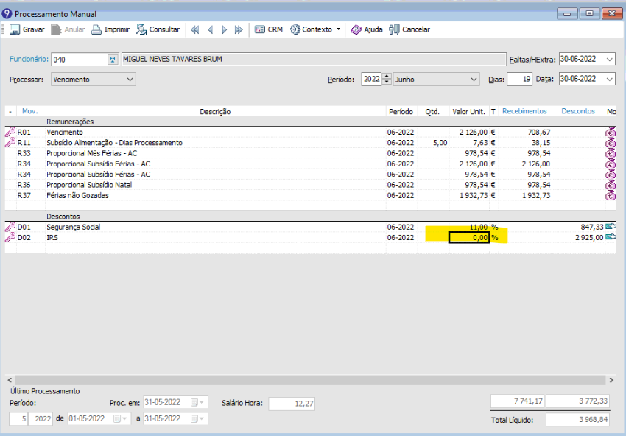Open Faltas/HExtra date dropdown
Viewport: 626px width, 436px height.
pos(609,59)
